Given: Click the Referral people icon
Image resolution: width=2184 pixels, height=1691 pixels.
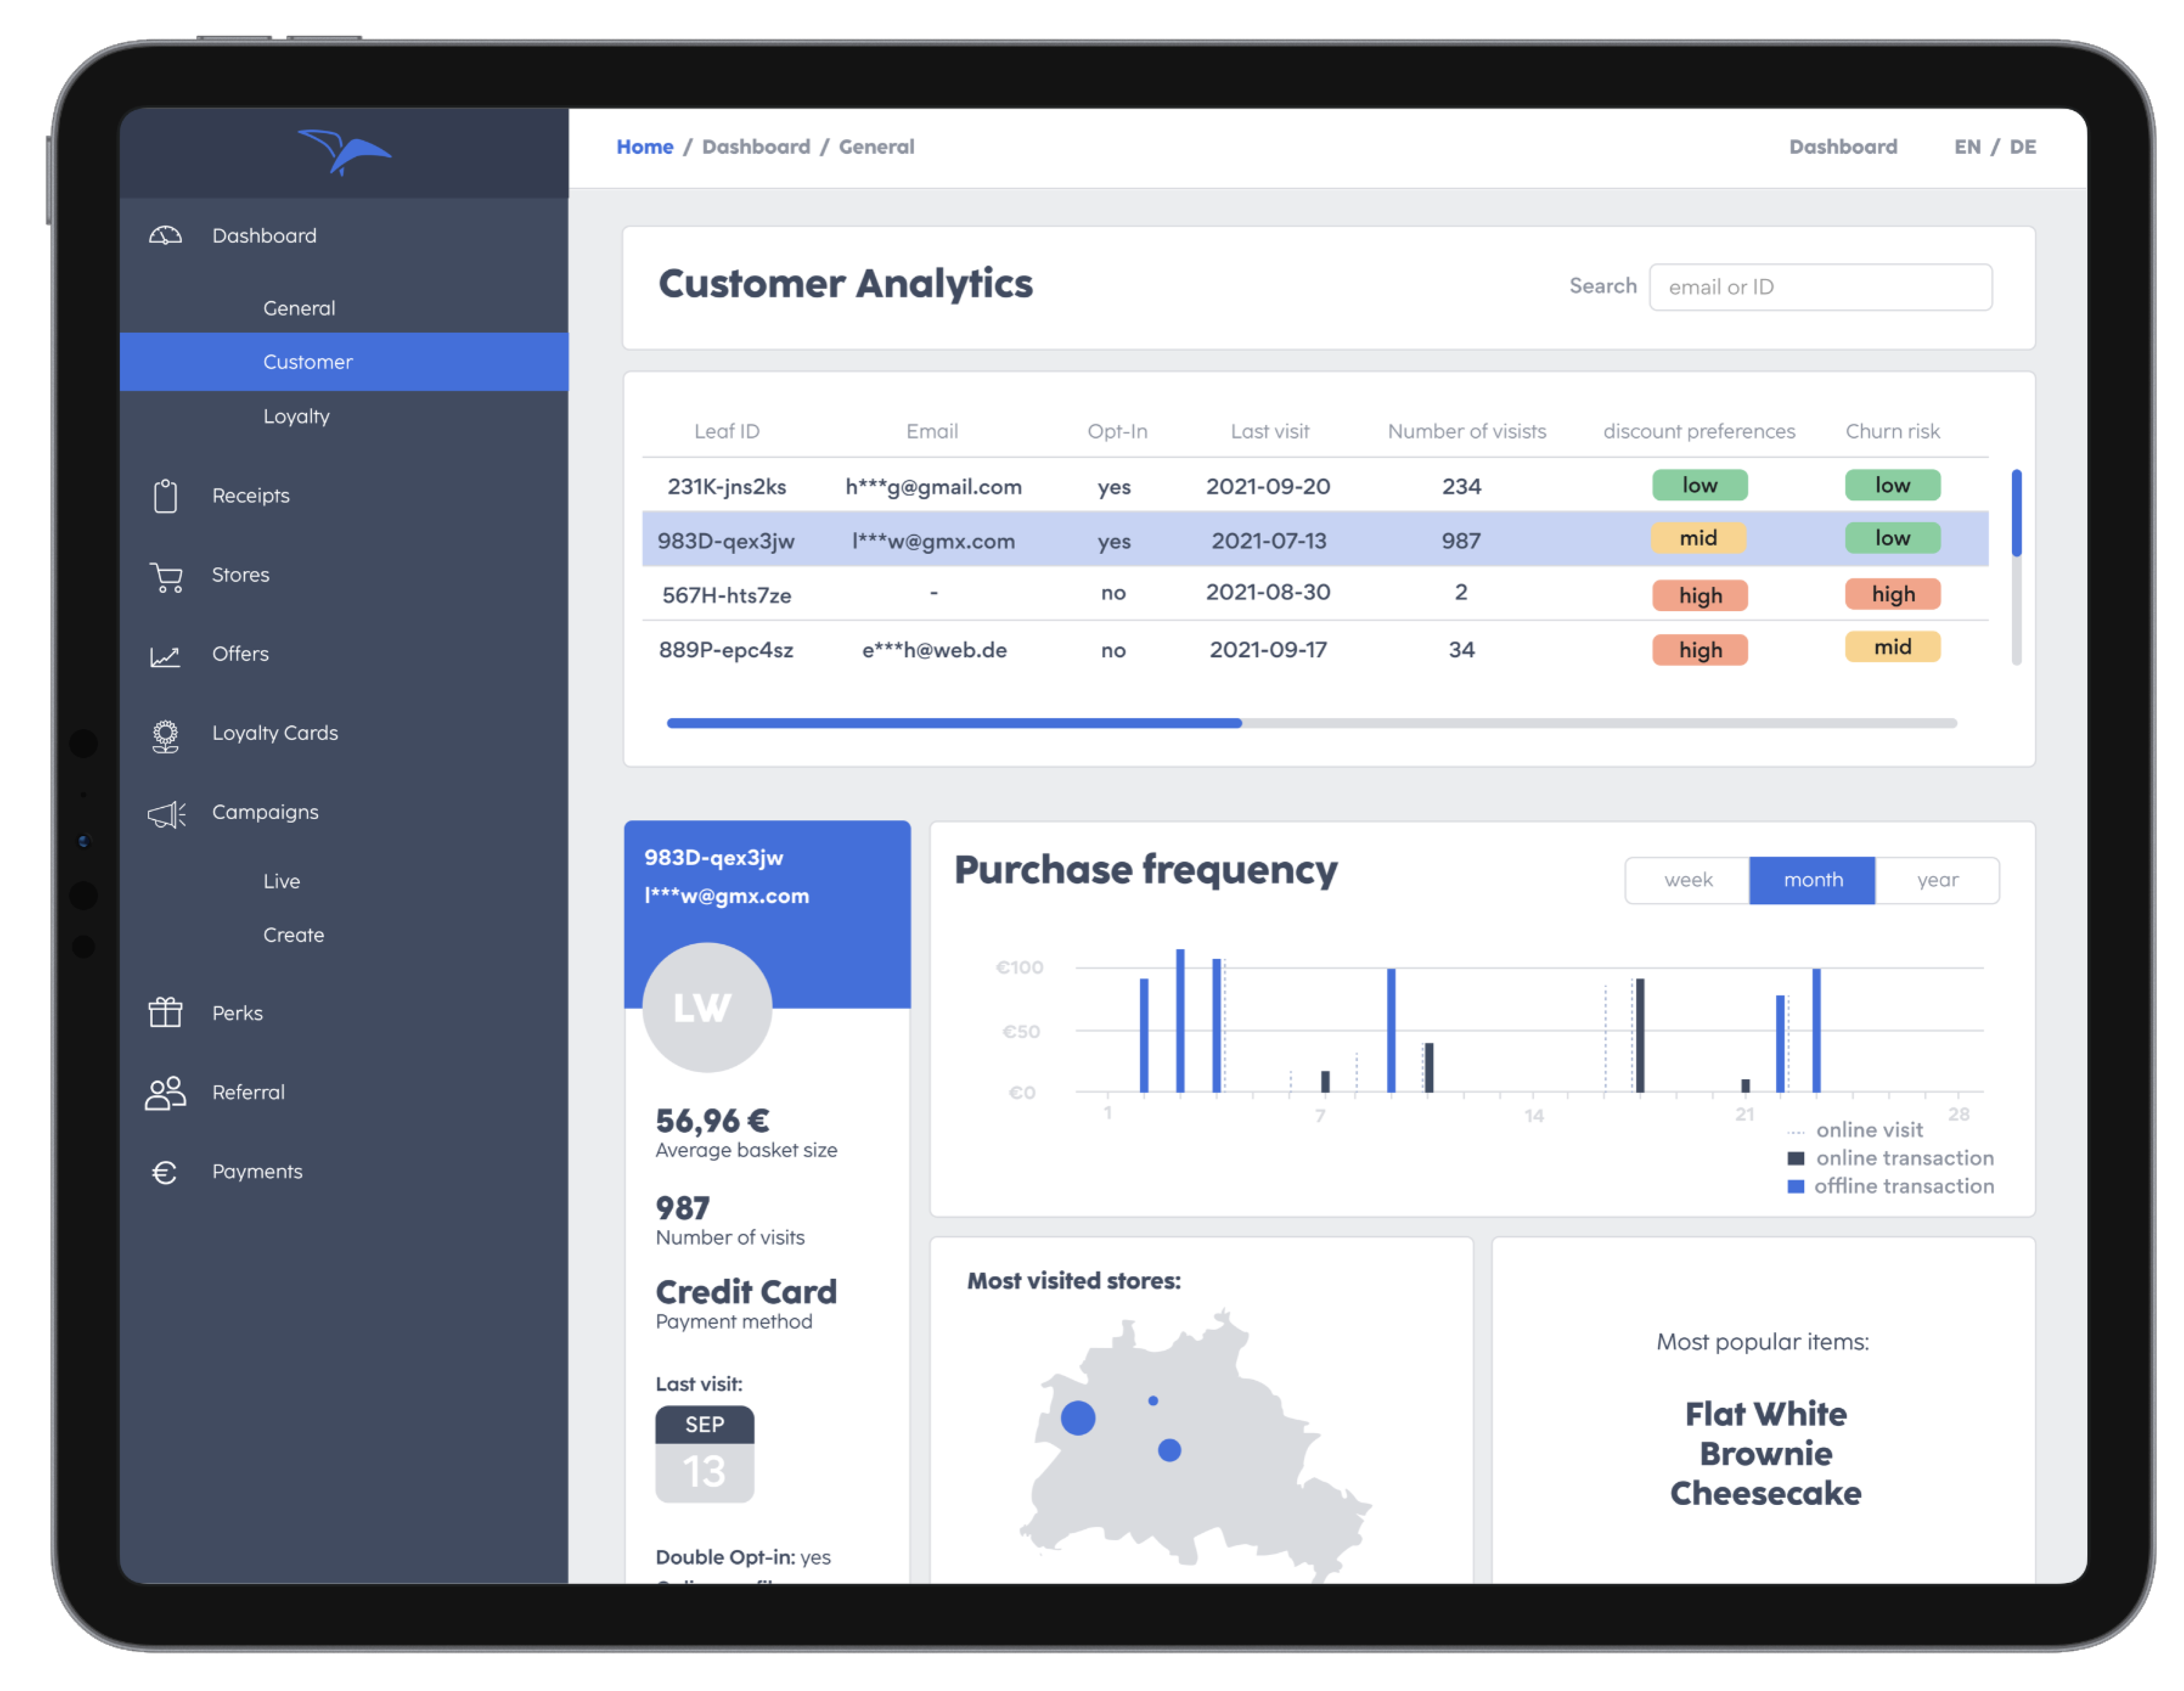Looking at the screenshot, I should click(x=166, y=1092).
